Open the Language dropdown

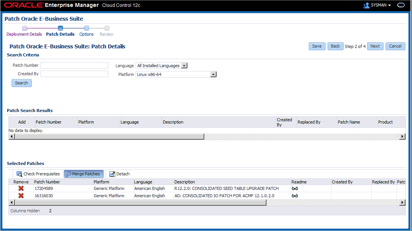coord(184,66)
